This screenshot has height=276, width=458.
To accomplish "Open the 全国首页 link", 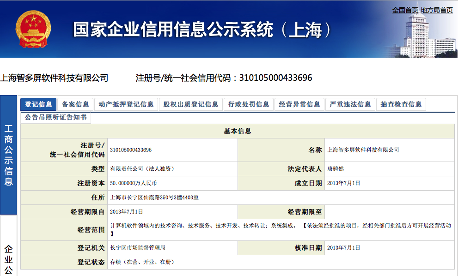I will pyautogui.click(x=405, y=10).
